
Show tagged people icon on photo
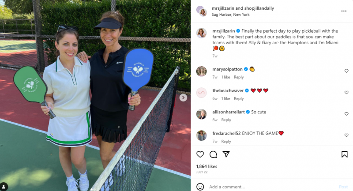(4, 187)
